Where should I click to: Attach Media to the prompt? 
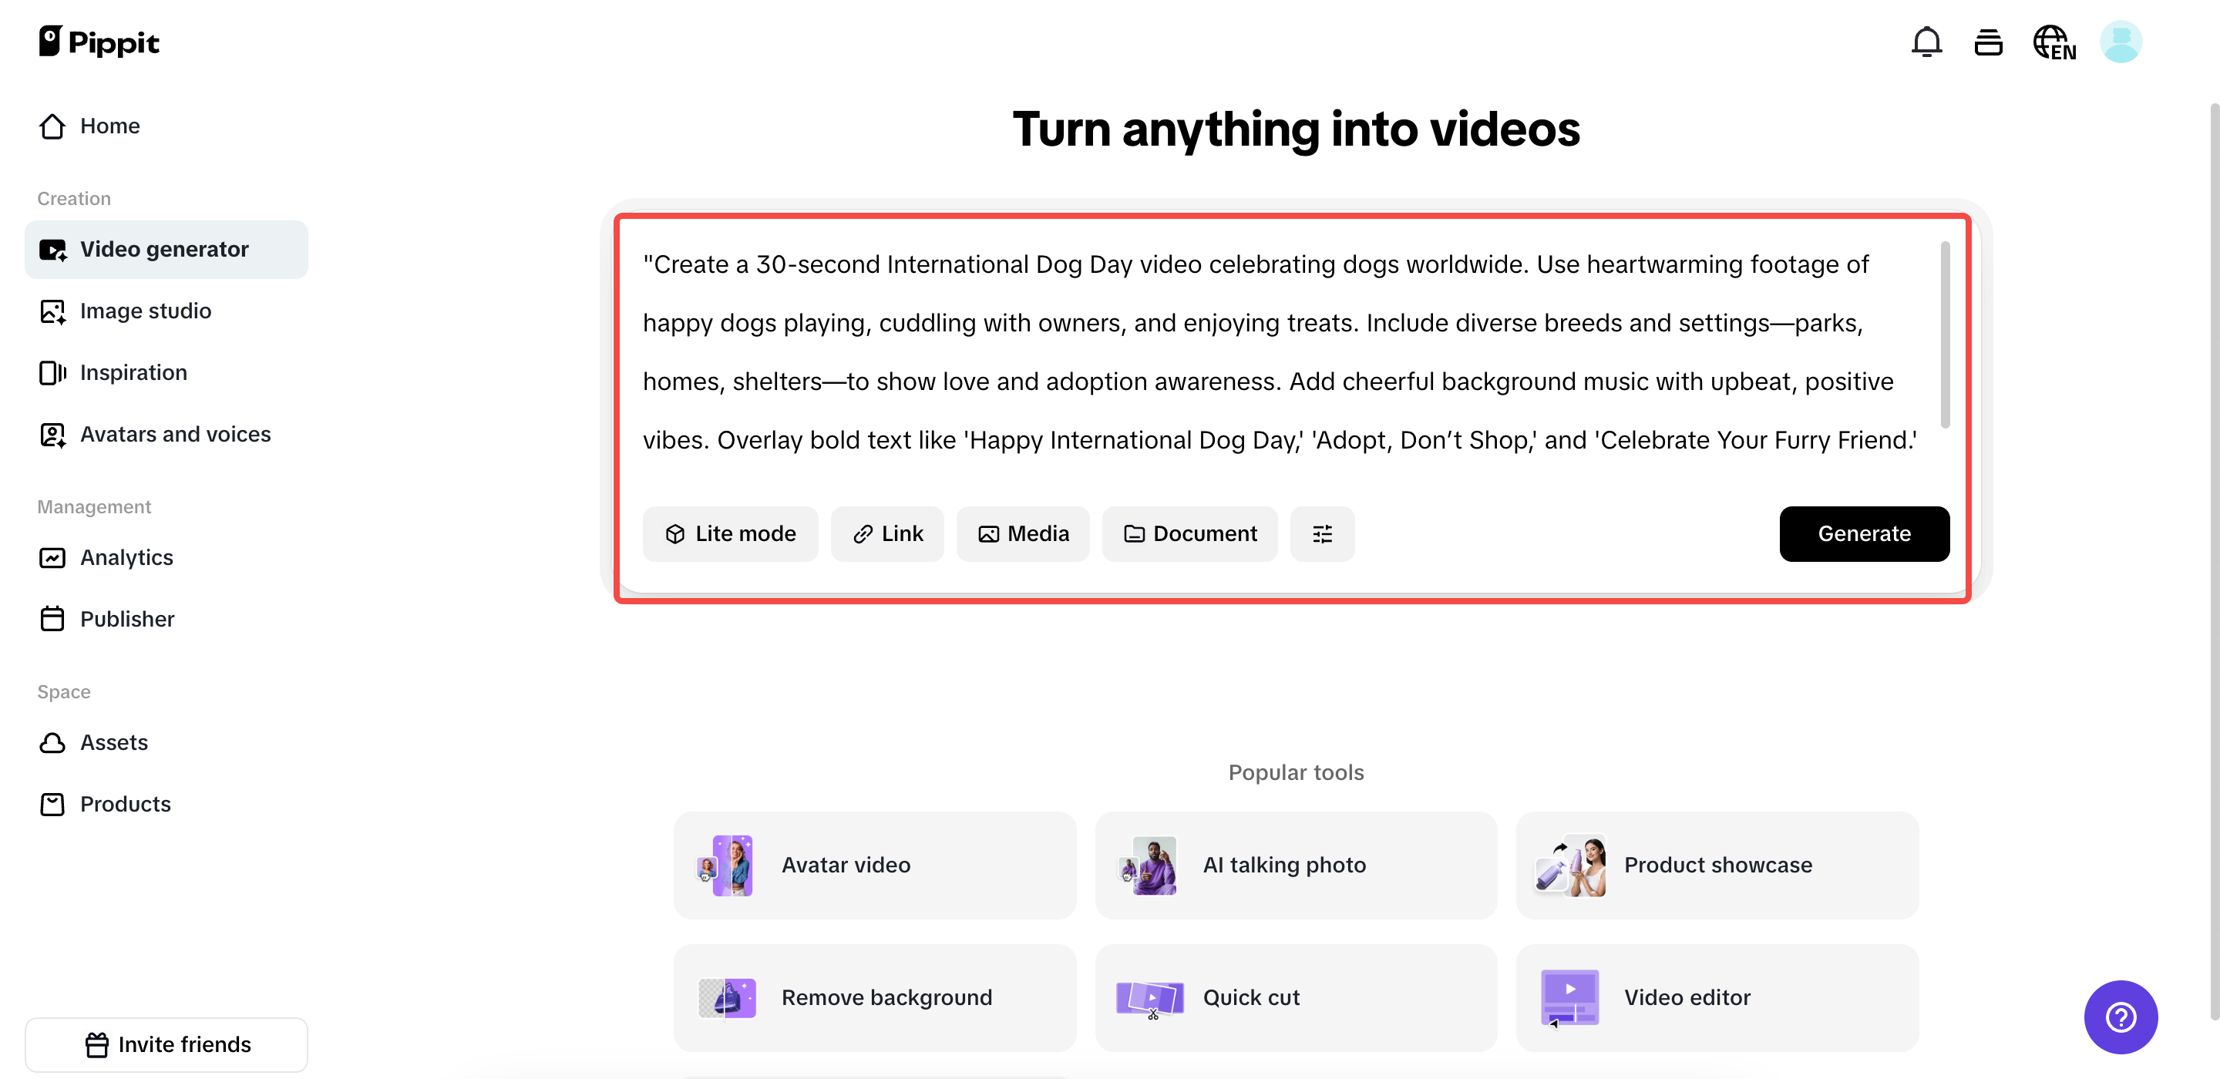(1023, 533)
